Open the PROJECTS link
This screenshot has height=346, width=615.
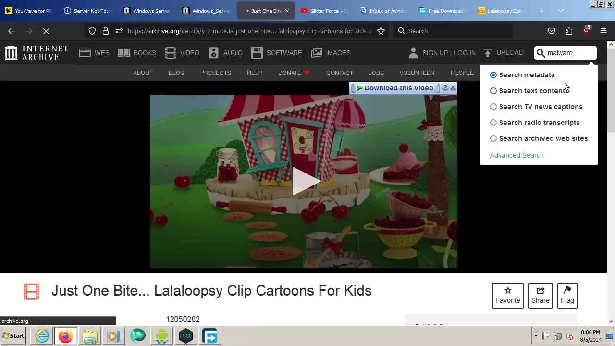[216, 73]
